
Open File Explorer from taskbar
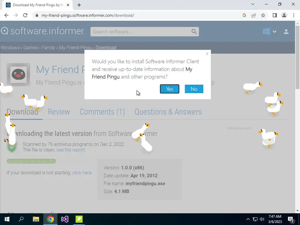tap(36, 219)
